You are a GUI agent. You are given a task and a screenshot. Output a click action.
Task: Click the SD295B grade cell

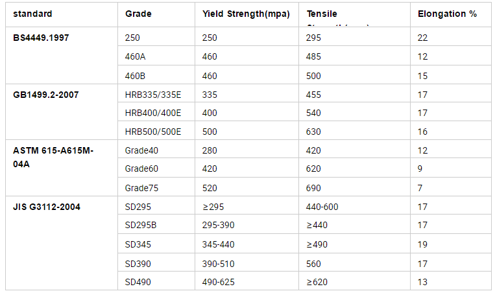[x=156, y=224]
